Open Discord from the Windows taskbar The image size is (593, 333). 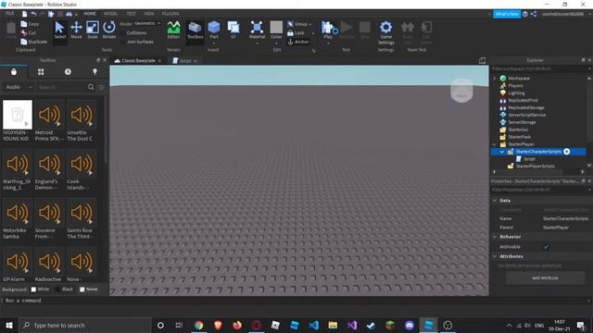pyautogui.click(x=409, y=325)
